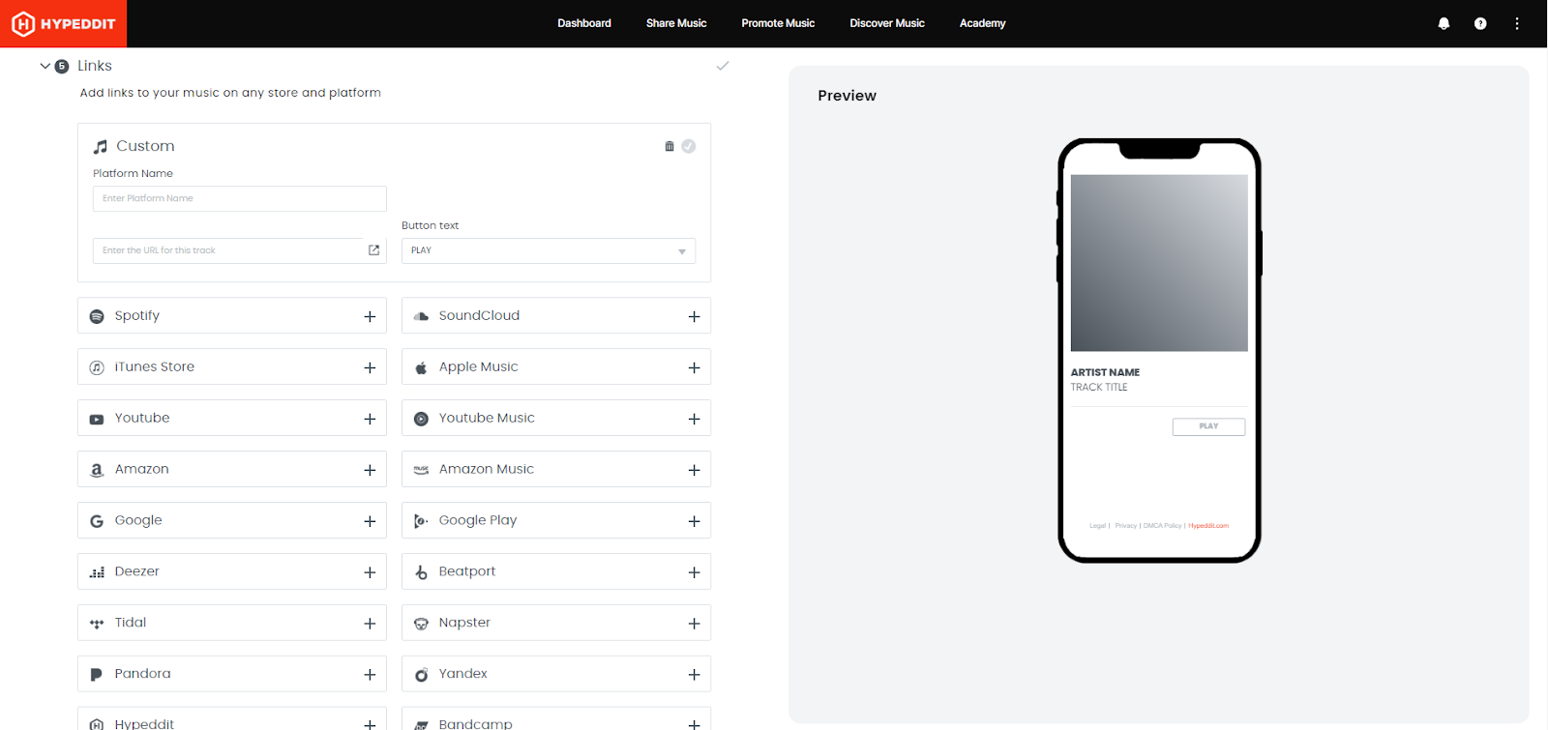The image size is (1548, 730).
Task: Add a SoundCloud link with plus icon
Action: click(694, 316)
